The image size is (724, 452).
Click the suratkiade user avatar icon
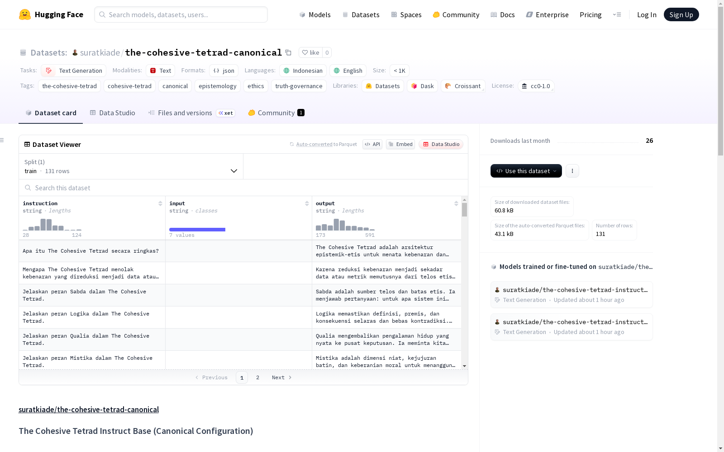click(75, 52)
